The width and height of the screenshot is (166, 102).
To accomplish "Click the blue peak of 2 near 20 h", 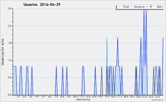I will click(x=141, y=37).
